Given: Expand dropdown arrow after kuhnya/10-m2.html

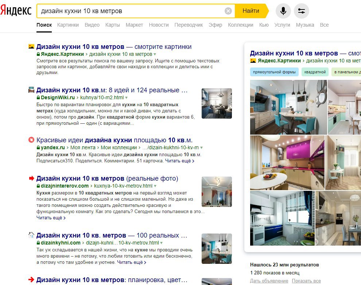Looking at the screenshot, I should [126, 98].
